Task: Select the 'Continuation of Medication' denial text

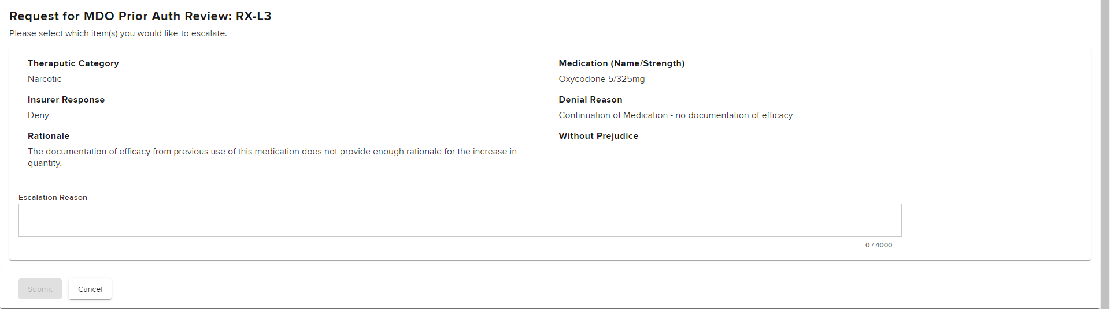Action: [613, 115]
